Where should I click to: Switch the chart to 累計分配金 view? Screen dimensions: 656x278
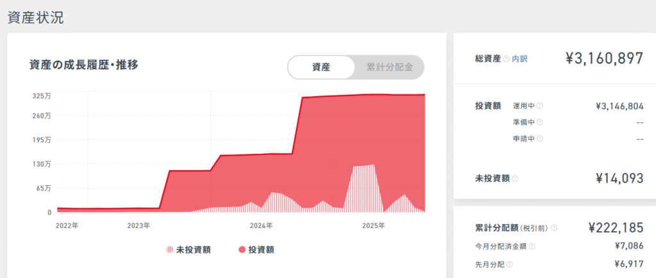click(x=389, y=67)
